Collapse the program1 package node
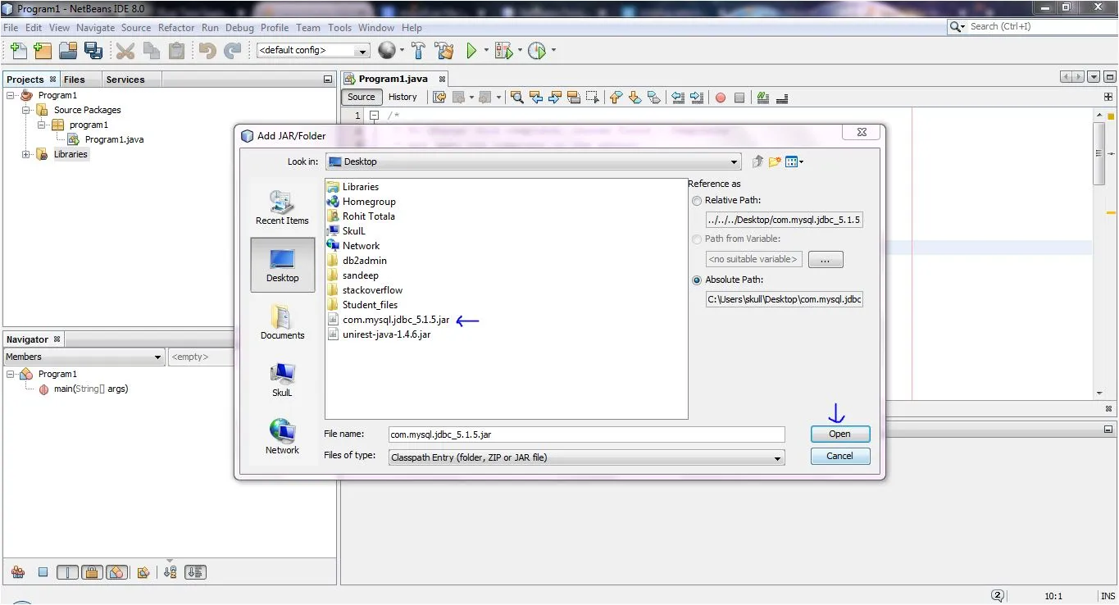This screenshot has width=1119, height=605. pos(41,125)
